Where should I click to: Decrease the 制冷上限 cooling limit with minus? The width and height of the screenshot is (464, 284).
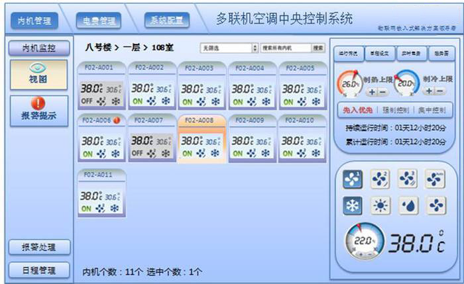439,91
